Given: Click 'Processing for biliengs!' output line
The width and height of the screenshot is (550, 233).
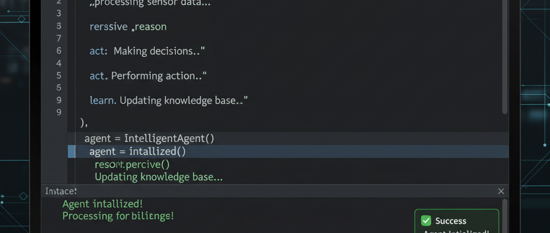Looking at the screenshot, I should (x=118, y=216).
